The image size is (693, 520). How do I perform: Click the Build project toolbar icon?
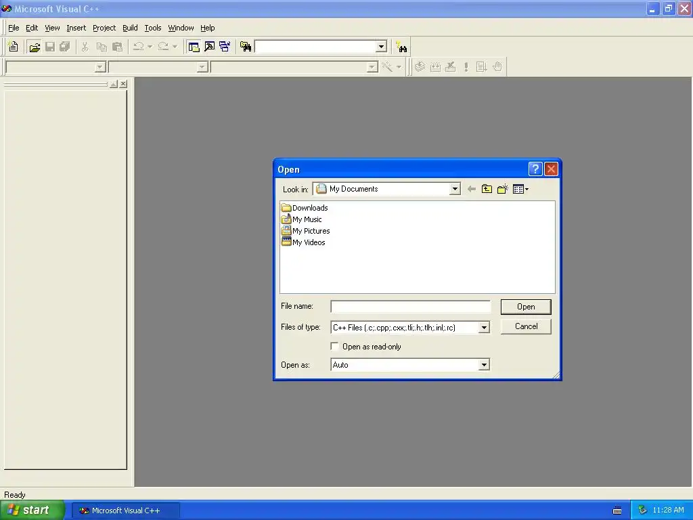click(x=435, y=67)
